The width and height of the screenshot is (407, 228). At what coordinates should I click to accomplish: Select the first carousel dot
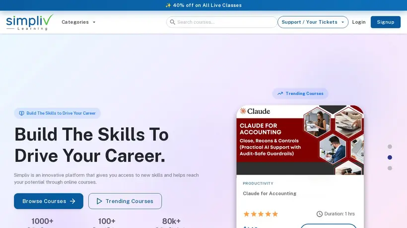pyautogui.click(x=390, y=146)
